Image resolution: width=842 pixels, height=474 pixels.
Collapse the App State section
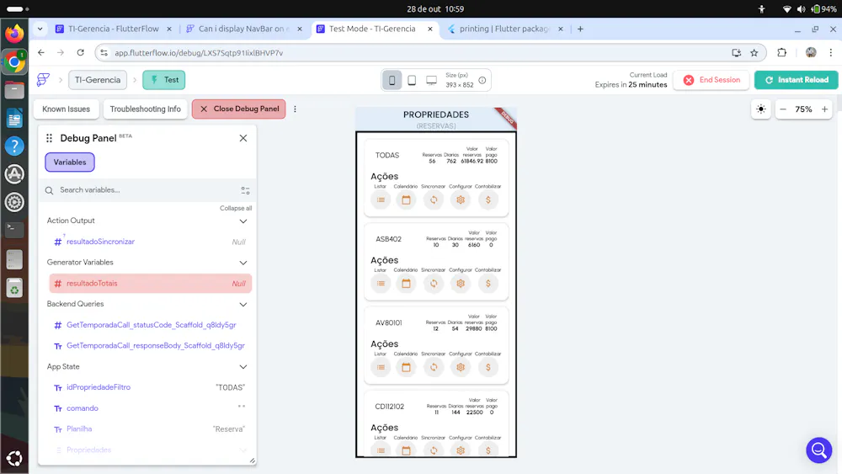click(243, 367)
